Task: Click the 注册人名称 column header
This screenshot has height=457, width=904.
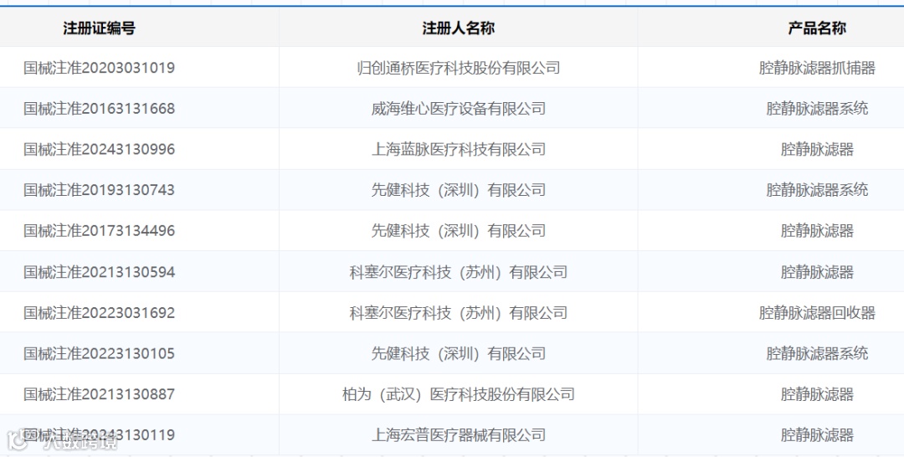Action: click(459, 28)
